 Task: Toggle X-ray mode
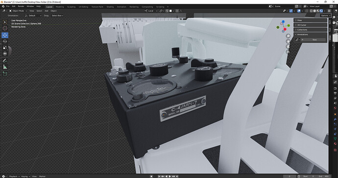point(307,11)
